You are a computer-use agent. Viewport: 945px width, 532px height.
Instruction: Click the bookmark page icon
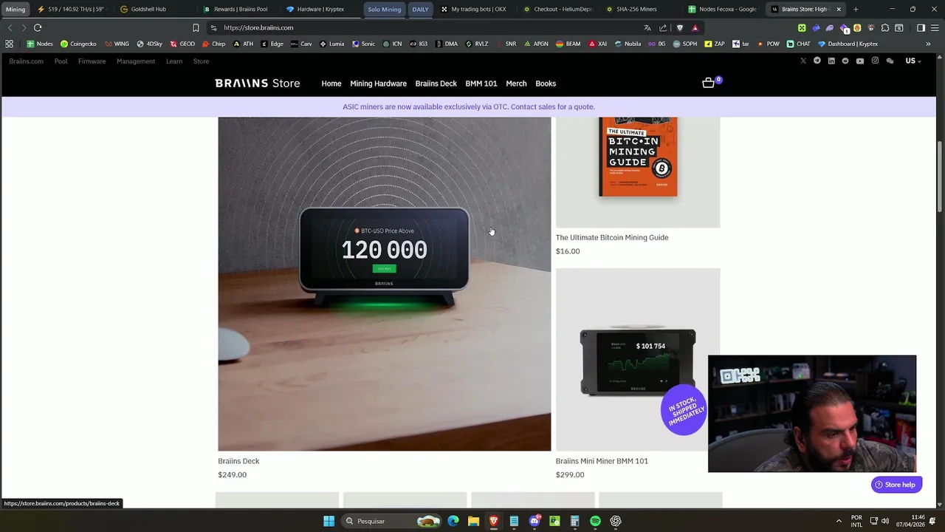(196, 27)
